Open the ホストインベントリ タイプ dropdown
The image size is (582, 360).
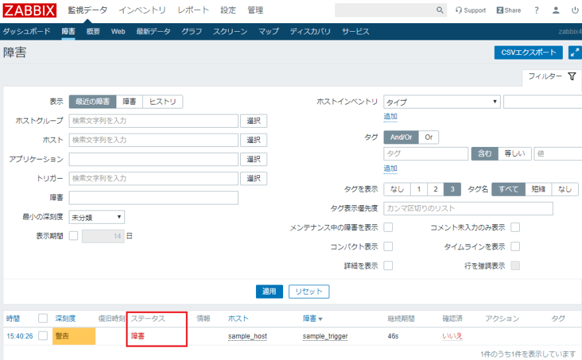pyautogui.click(x=442, y=102)
